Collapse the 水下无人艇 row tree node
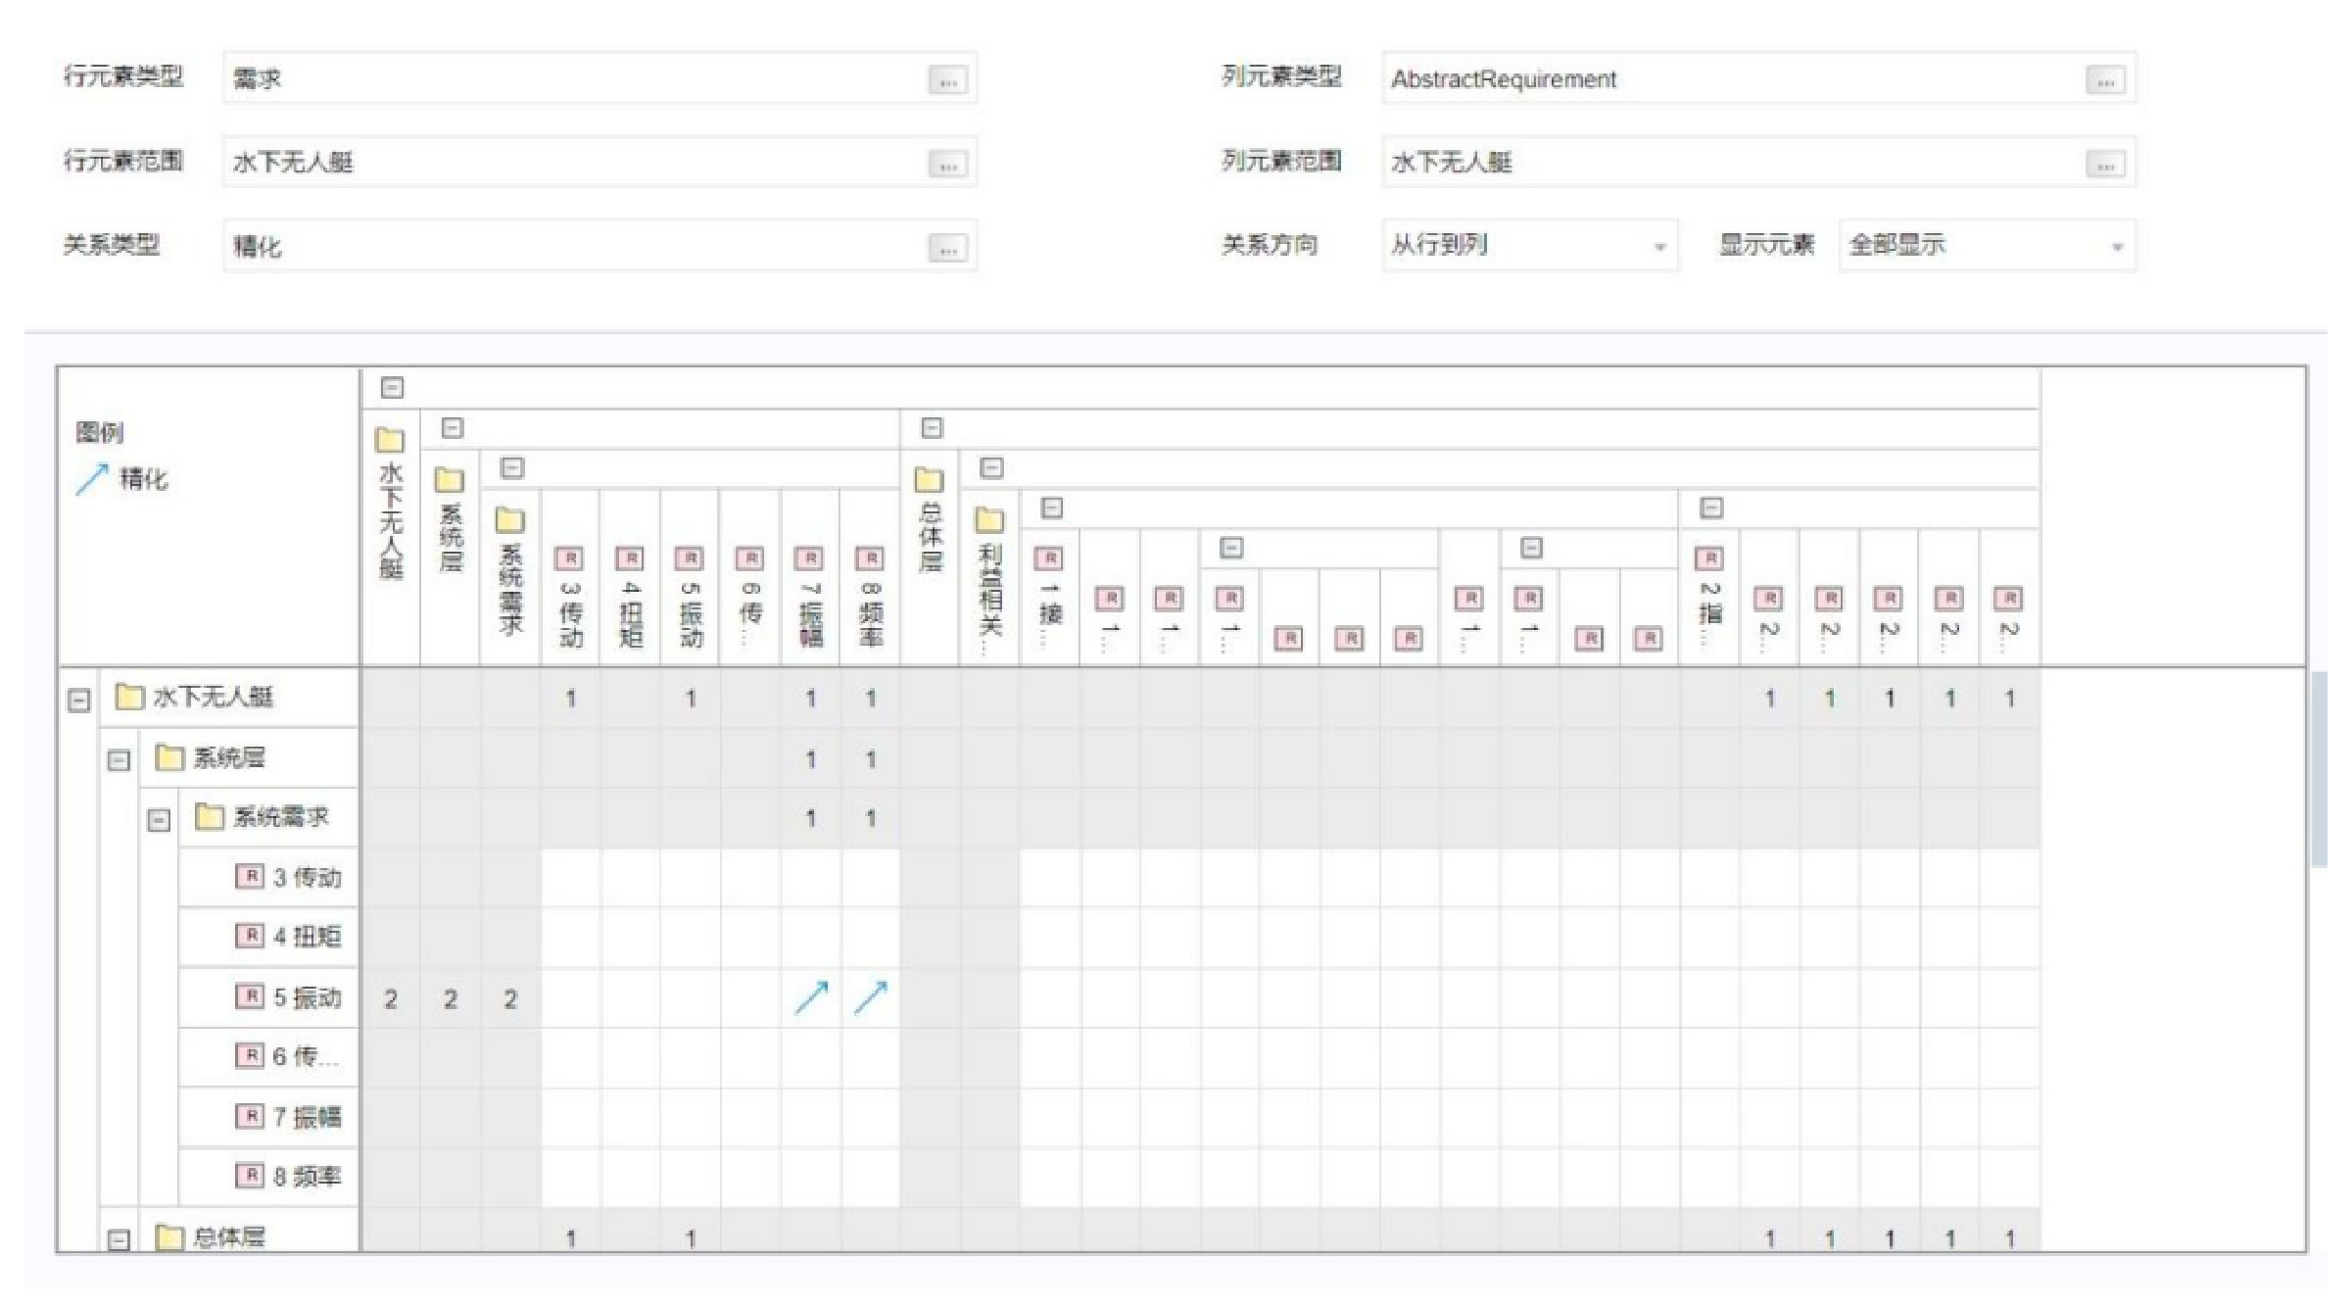The image size is (2352, 1307). tap(79, 700)
